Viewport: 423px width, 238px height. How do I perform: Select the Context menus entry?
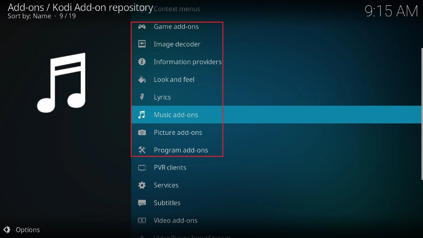pyautogui.click(x=276, y=9)
